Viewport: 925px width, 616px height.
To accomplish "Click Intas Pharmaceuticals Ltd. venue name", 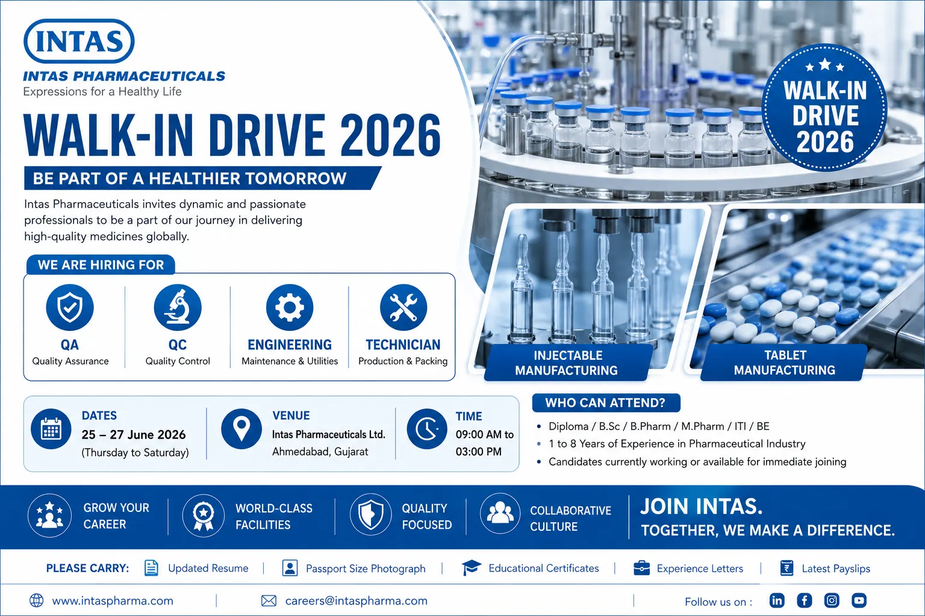I will click(328, 434).
